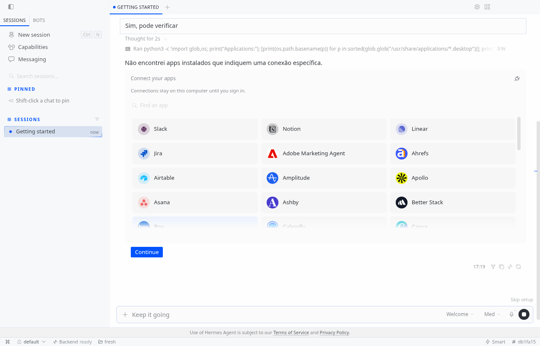Click the fresh folder status entry
540x346 pixels.
click(x=107, y=342)
